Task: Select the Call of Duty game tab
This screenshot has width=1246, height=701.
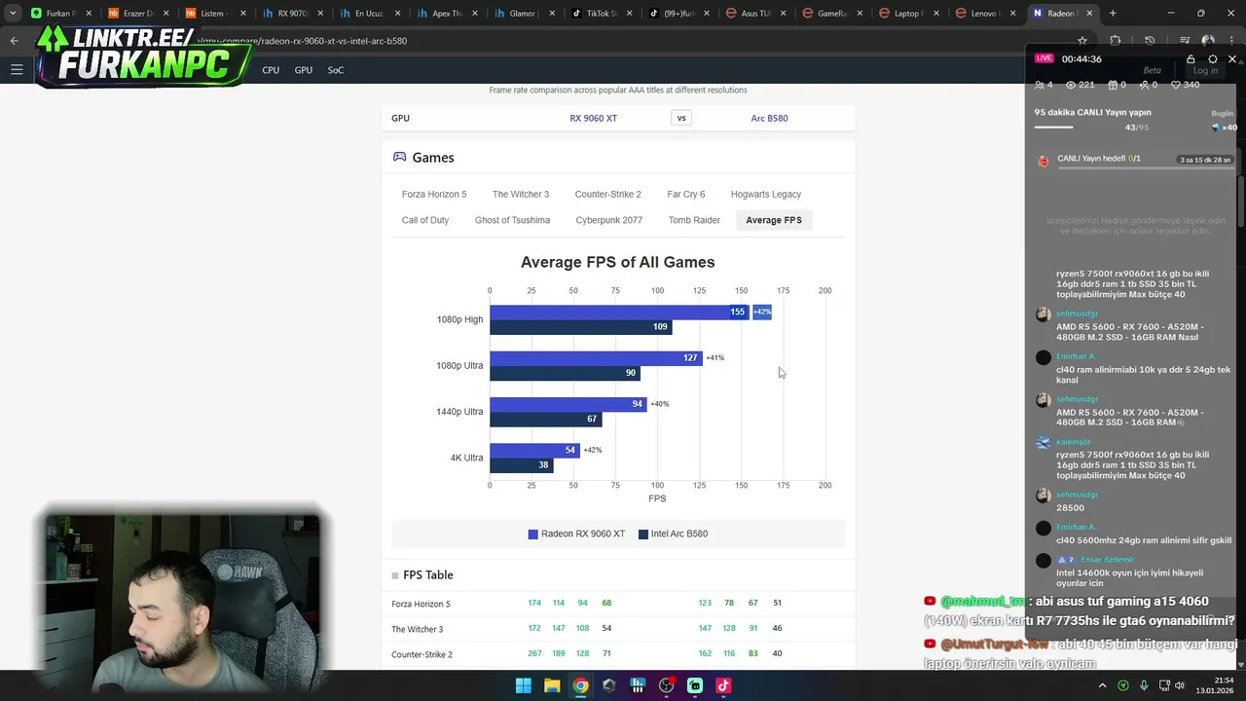Action: coord(425,220)
